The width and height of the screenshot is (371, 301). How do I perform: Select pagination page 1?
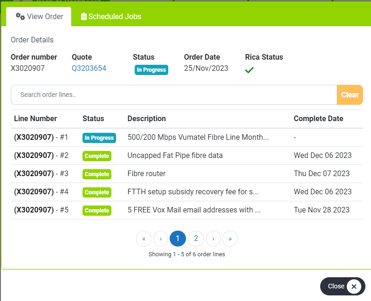tap(178, 239)
